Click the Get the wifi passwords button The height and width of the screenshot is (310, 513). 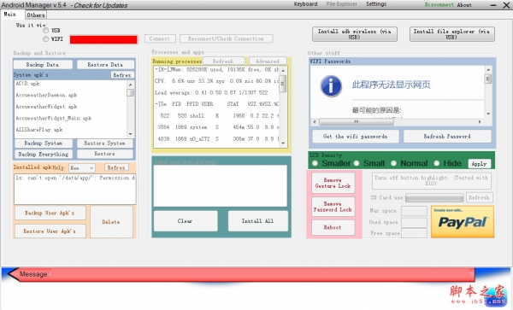point(356,137)
